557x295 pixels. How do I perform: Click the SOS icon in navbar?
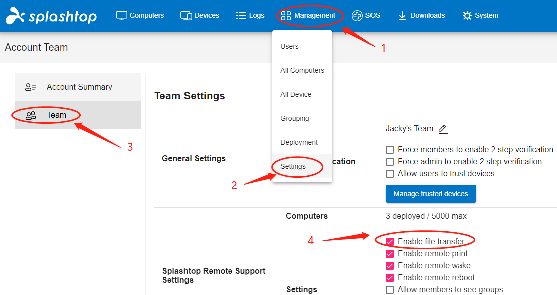pyautogui.click(x=357, y=16)
